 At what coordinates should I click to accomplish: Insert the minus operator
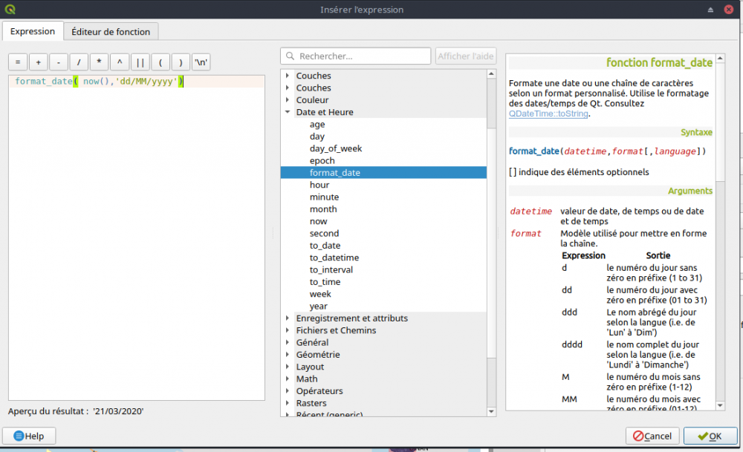point(59,62)
